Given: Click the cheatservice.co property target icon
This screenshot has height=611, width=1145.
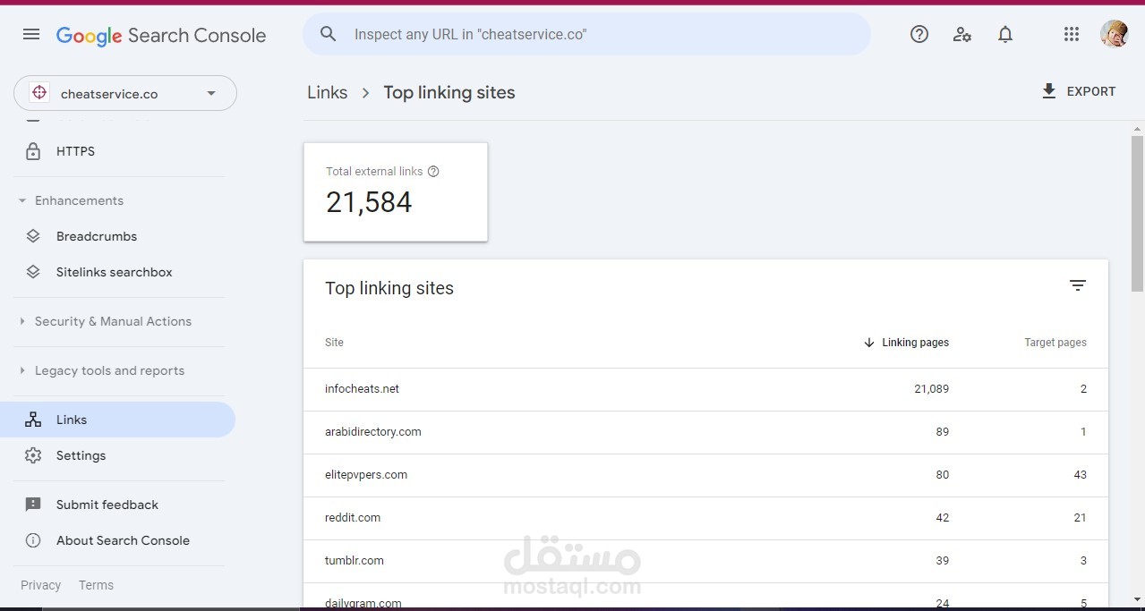Looking at the screenshot, I should click(x=38, y=93).
